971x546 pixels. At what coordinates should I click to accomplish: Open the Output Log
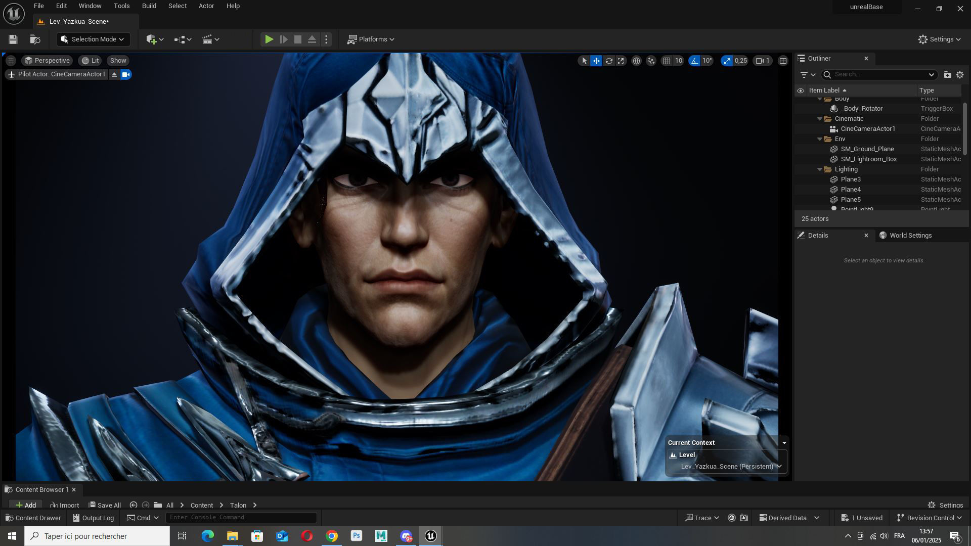94,518
